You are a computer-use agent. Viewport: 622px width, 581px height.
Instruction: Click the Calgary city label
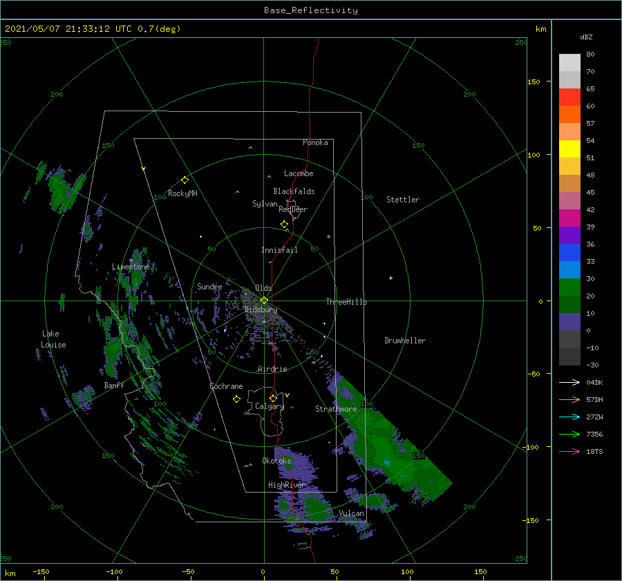270,406
